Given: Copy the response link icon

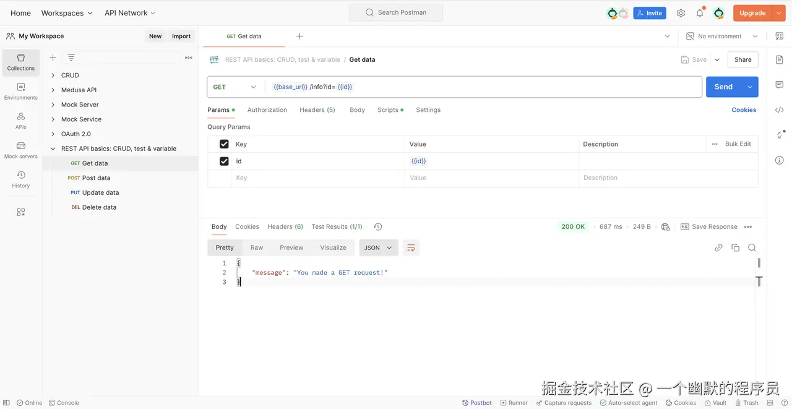Looking at the screenshot, I should 718,248.
